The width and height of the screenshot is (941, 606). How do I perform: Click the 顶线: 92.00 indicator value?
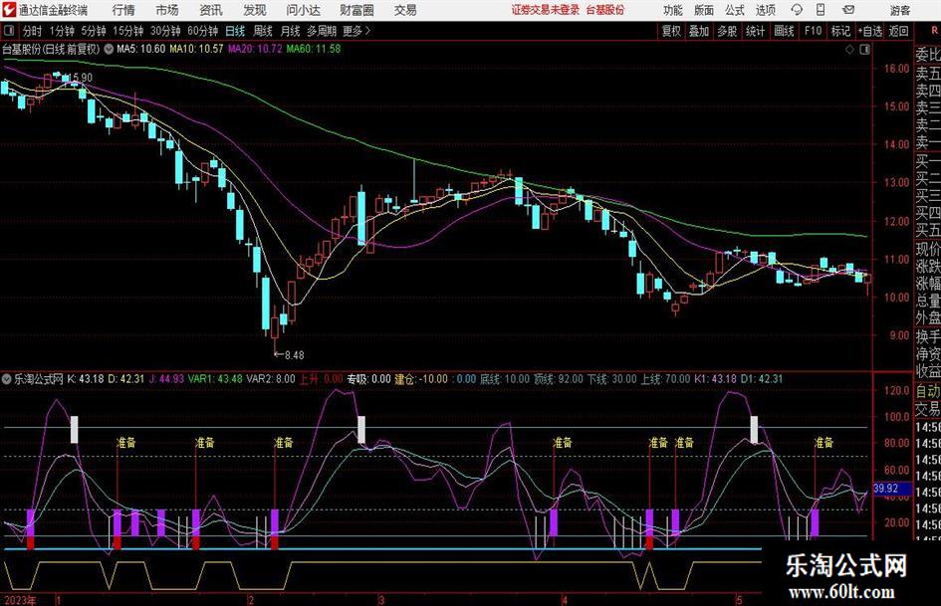pos(558,379)
